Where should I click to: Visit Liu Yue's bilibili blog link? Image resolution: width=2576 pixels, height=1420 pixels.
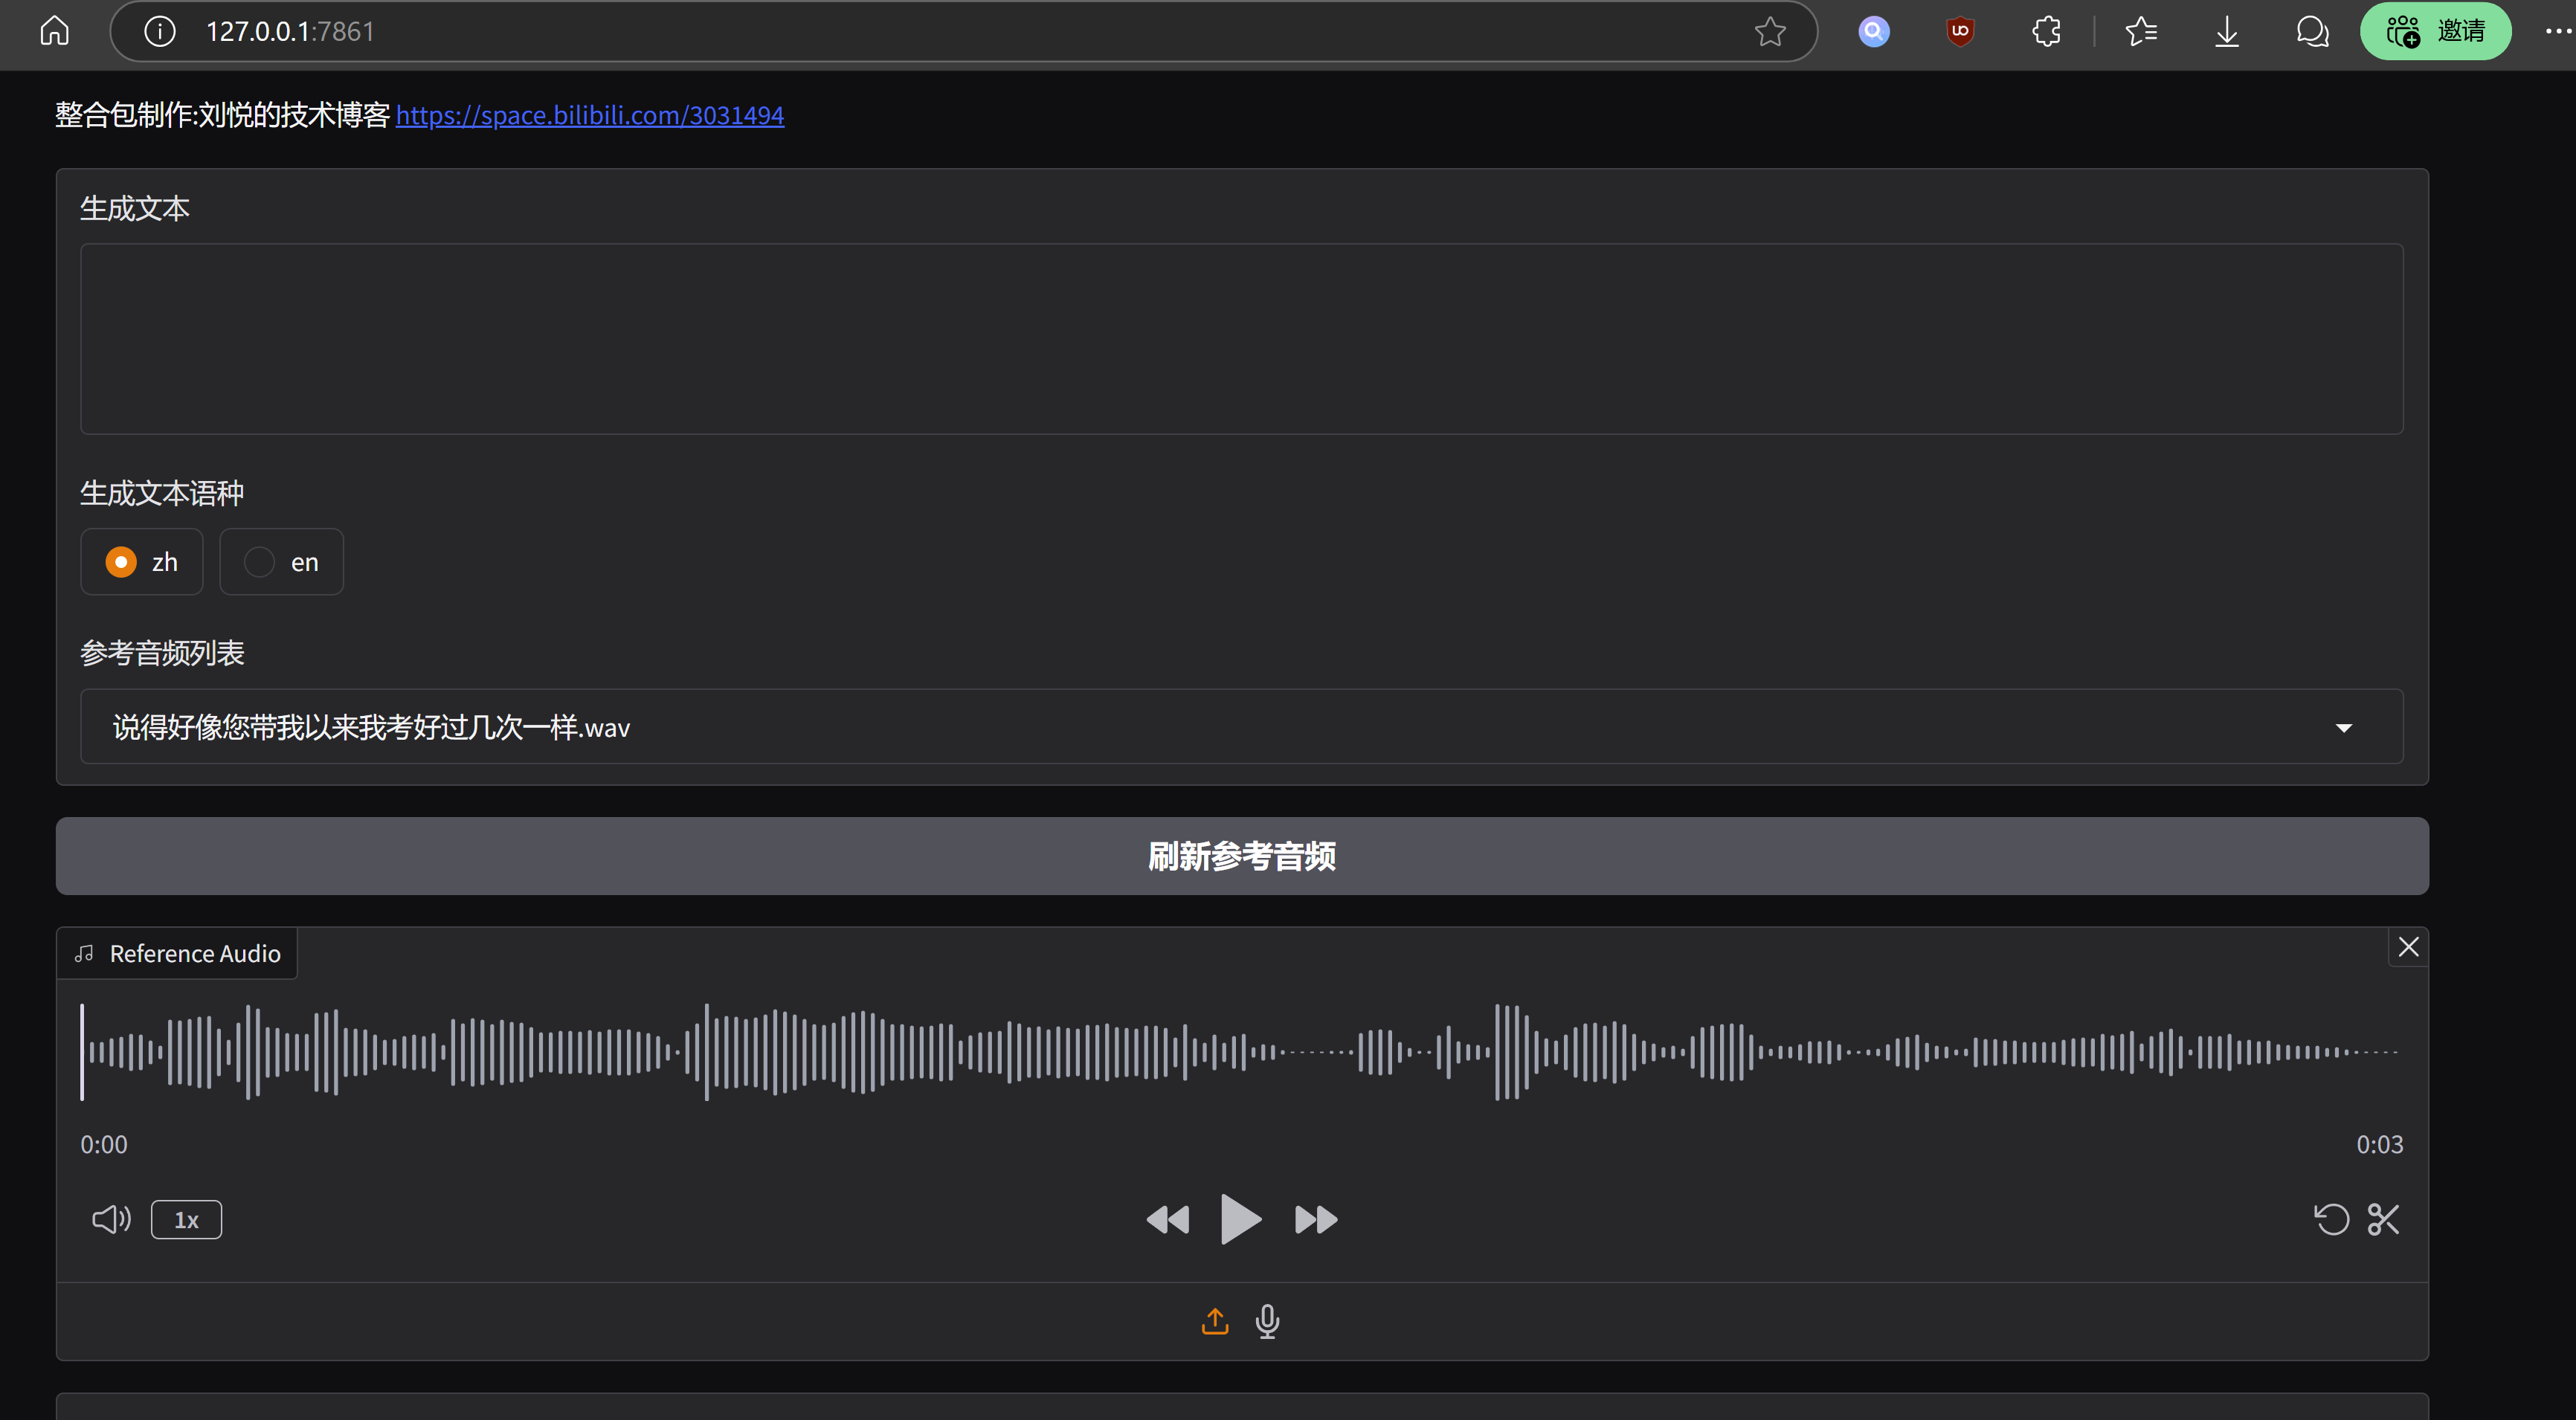590,115
